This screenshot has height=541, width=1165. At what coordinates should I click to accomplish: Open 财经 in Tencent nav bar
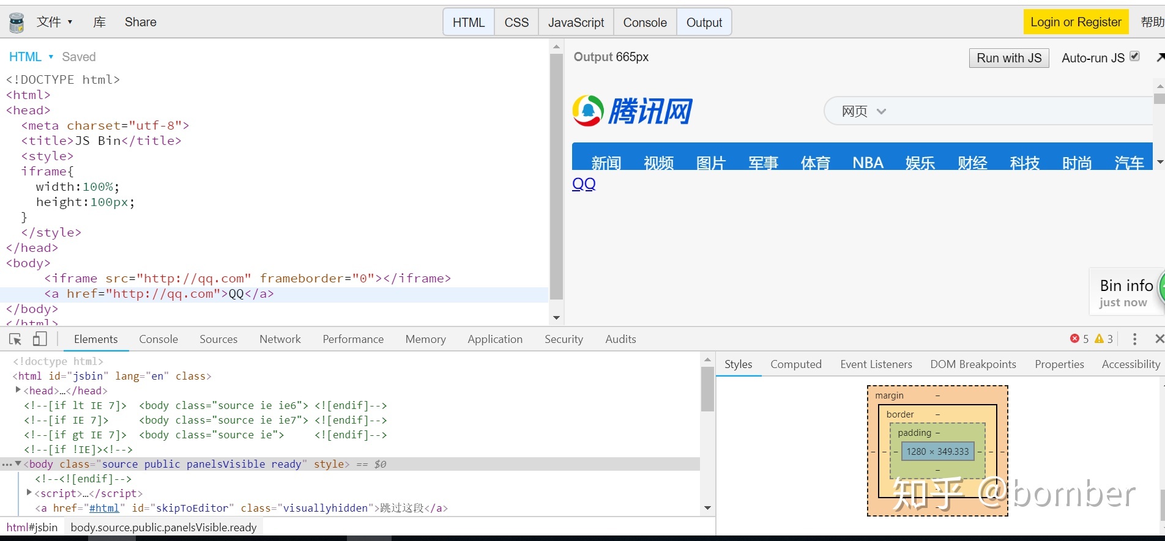click(972, 163)
